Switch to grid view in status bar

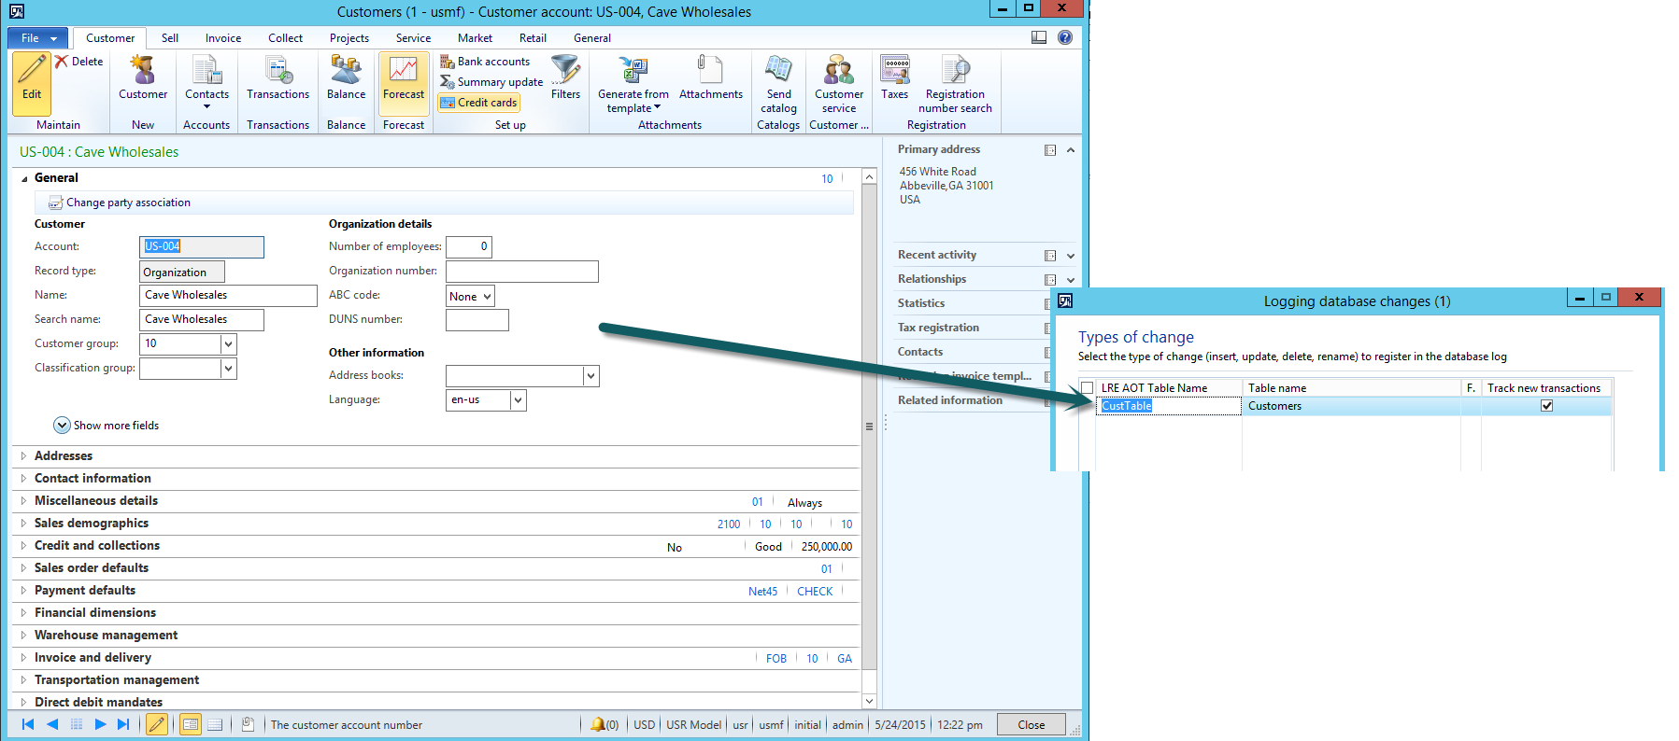[214, 724]
